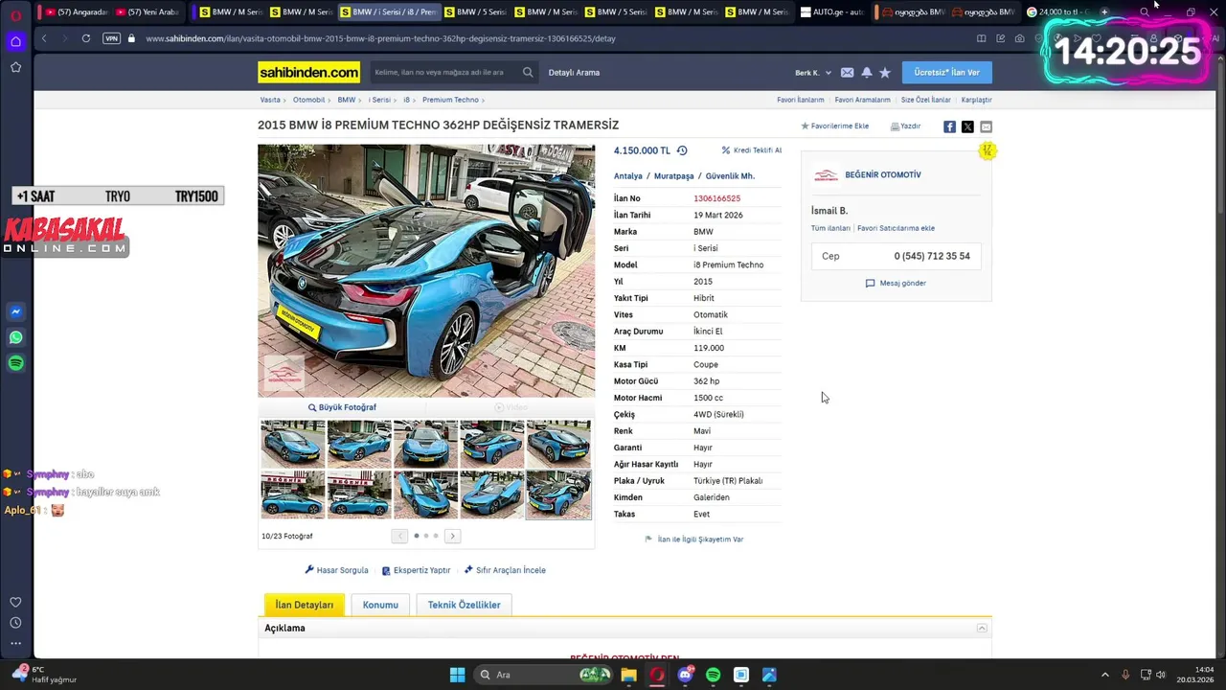
Task: Open Berk K. account dropdown
Action: [813, 73]
